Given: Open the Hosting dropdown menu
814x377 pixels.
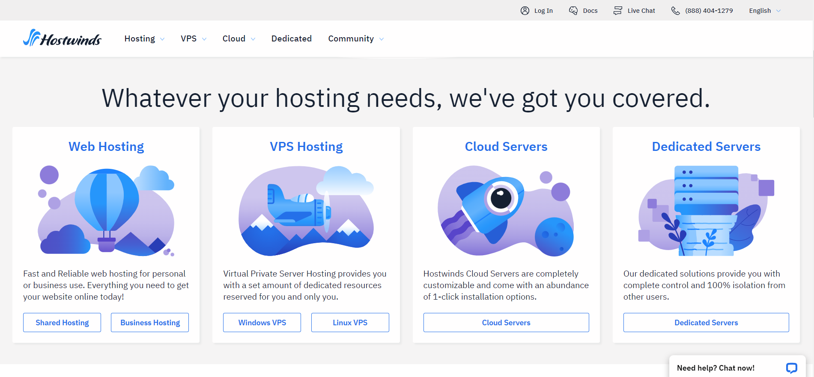Looking at the screenshot, I should pos(144,39).
